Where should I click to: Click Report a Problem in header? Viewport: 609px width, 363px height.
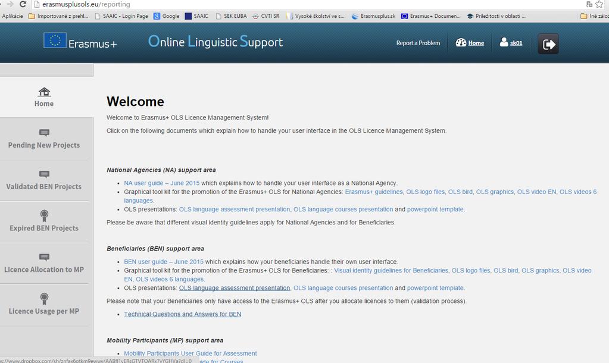click(x=418, y=43)
